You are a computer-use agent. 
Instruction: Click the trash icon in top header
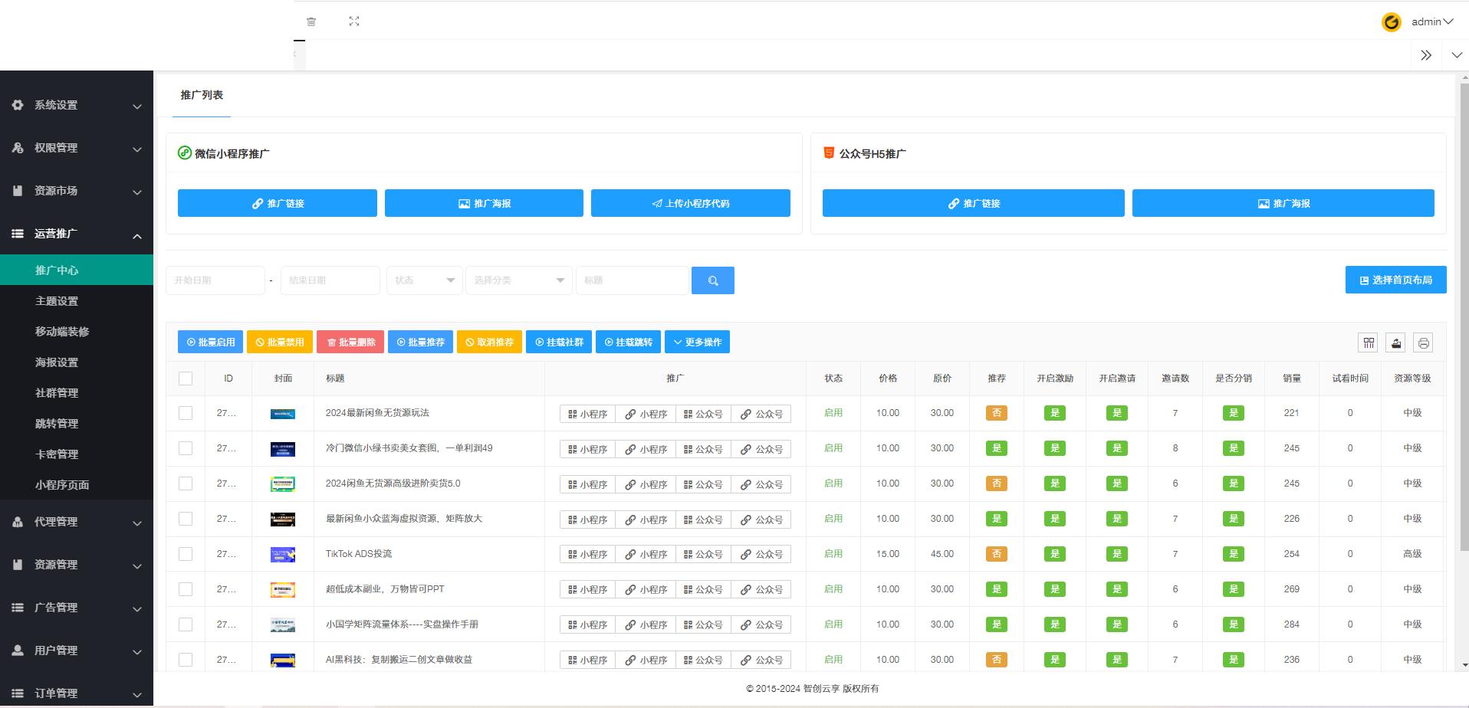tap(311, 21)
